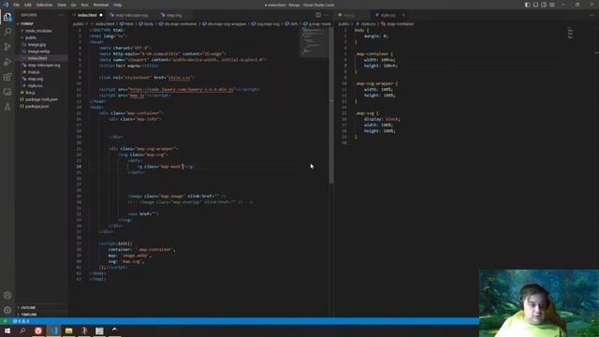
Task: Open left editor group more actions menu
Action: pos(327,15)
